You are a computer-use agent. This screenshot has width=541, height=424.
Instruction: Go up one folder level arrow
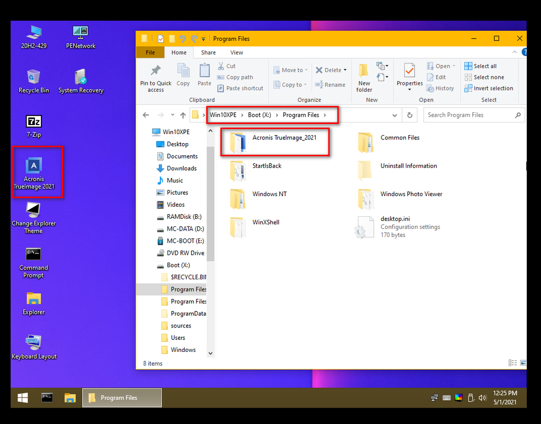(183, 115)
